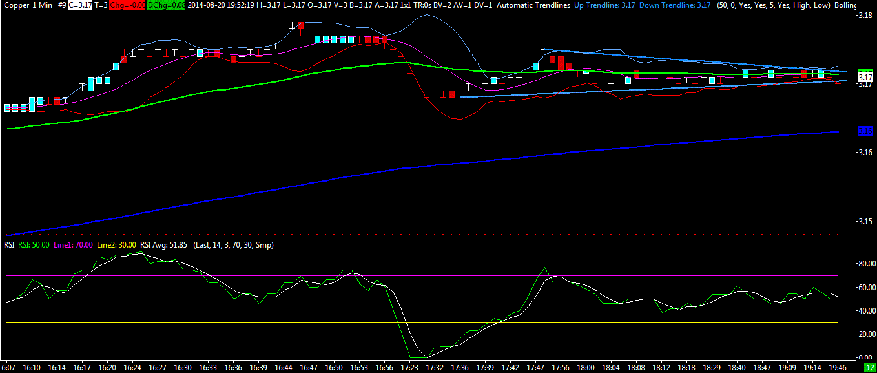
Task: Click the 17:23 time axis label
Action: point(409,367)
